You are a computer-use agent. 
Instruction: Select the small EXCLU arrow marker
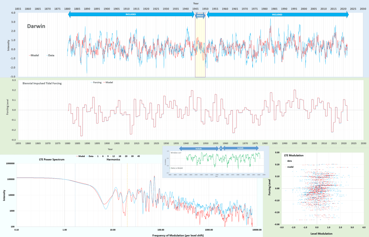pos(200,15)
